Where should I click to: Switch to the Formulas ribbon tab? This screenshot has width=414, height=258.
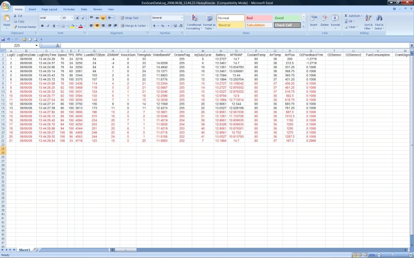68,9
